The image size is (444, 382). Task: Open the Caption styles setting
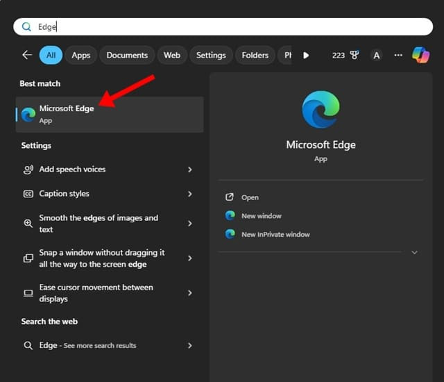tap(110, 194)
